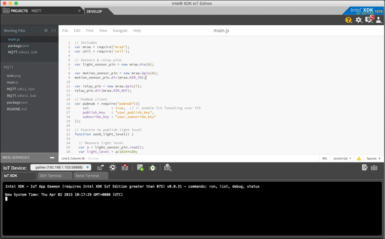385x239 pixels.
Task: Click the Working Files header label
Action: click(x=15, y=31)
